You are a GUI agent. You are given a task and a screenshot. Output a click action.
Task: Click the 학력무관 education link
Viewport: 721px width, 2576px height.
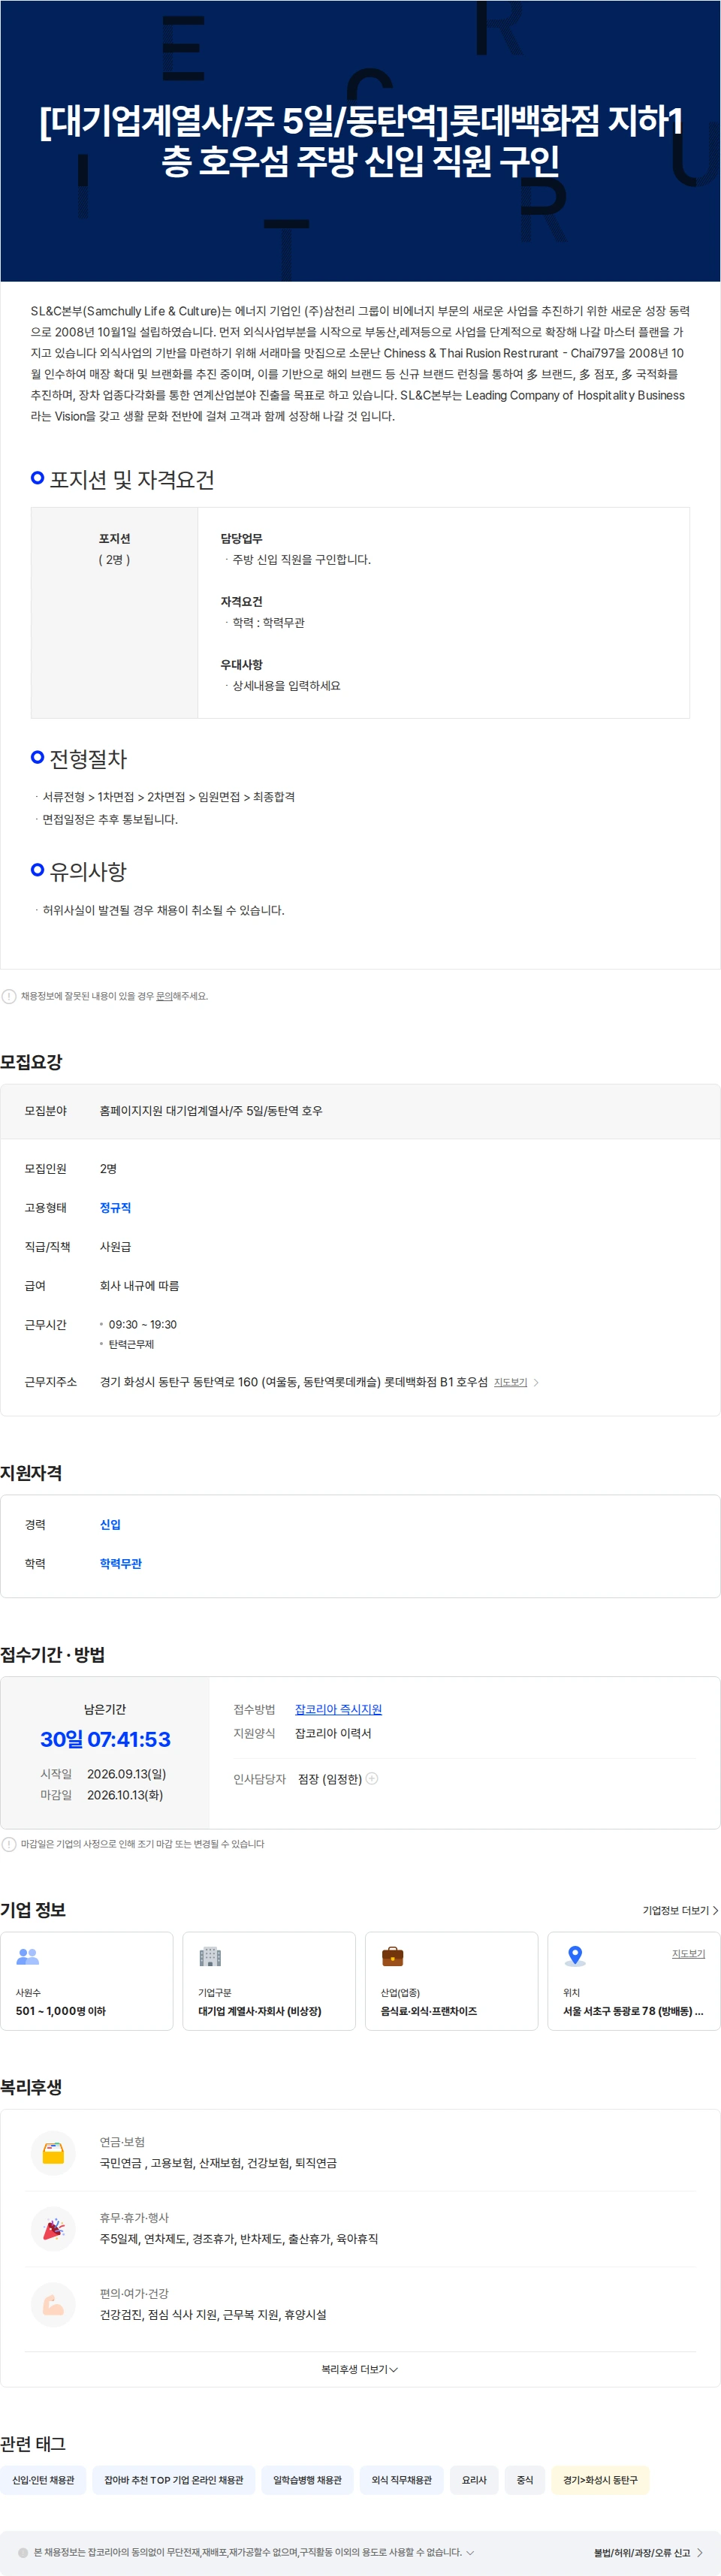click(x=121, y=1564)
